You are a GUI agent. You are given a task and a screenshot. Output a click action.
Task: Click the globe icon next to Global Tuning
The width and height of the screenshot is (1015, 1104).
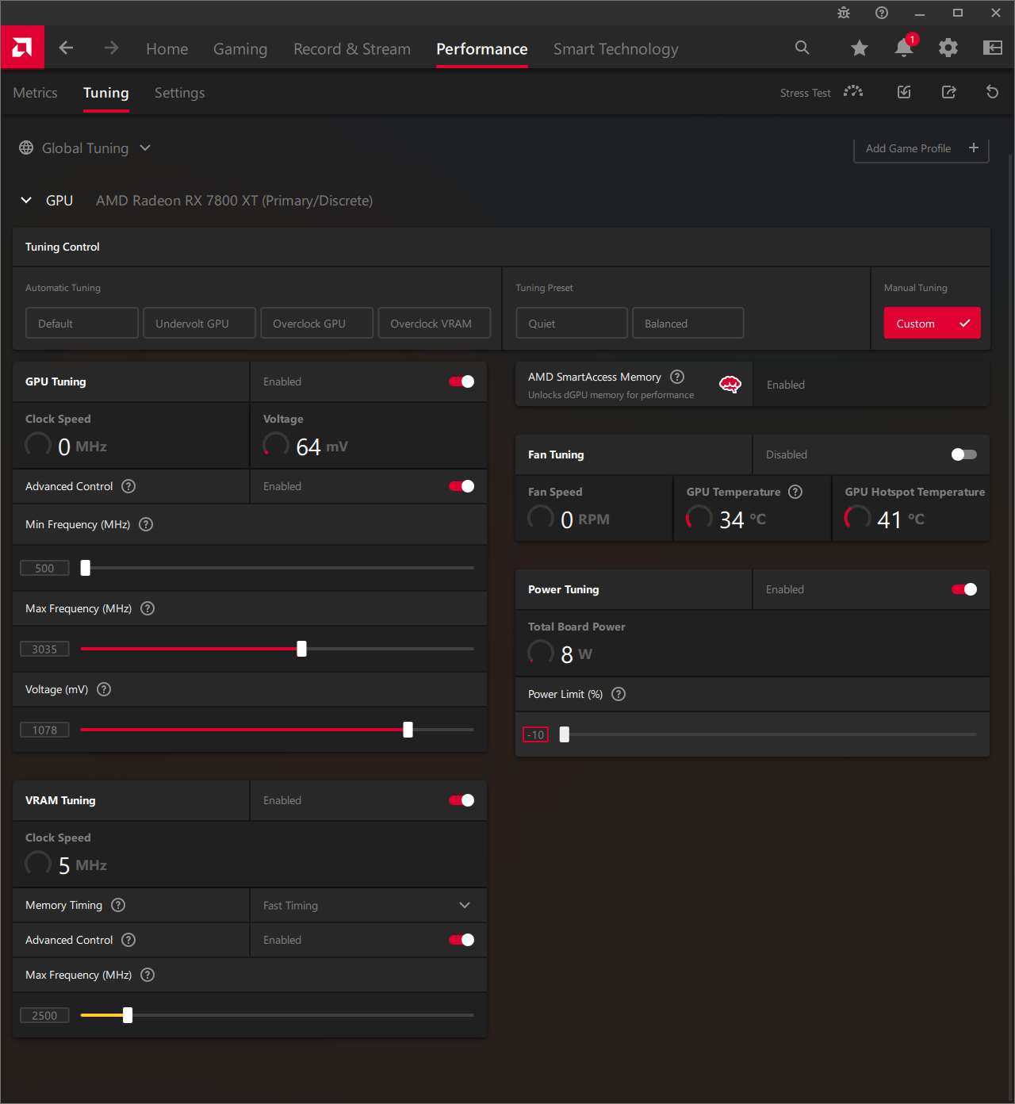(26, 148)
